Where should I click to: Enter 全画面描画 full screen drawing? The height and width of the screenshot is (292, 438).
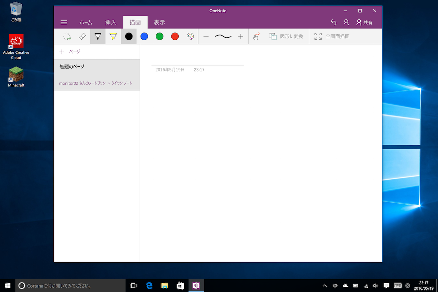click(x=332, y=36)
